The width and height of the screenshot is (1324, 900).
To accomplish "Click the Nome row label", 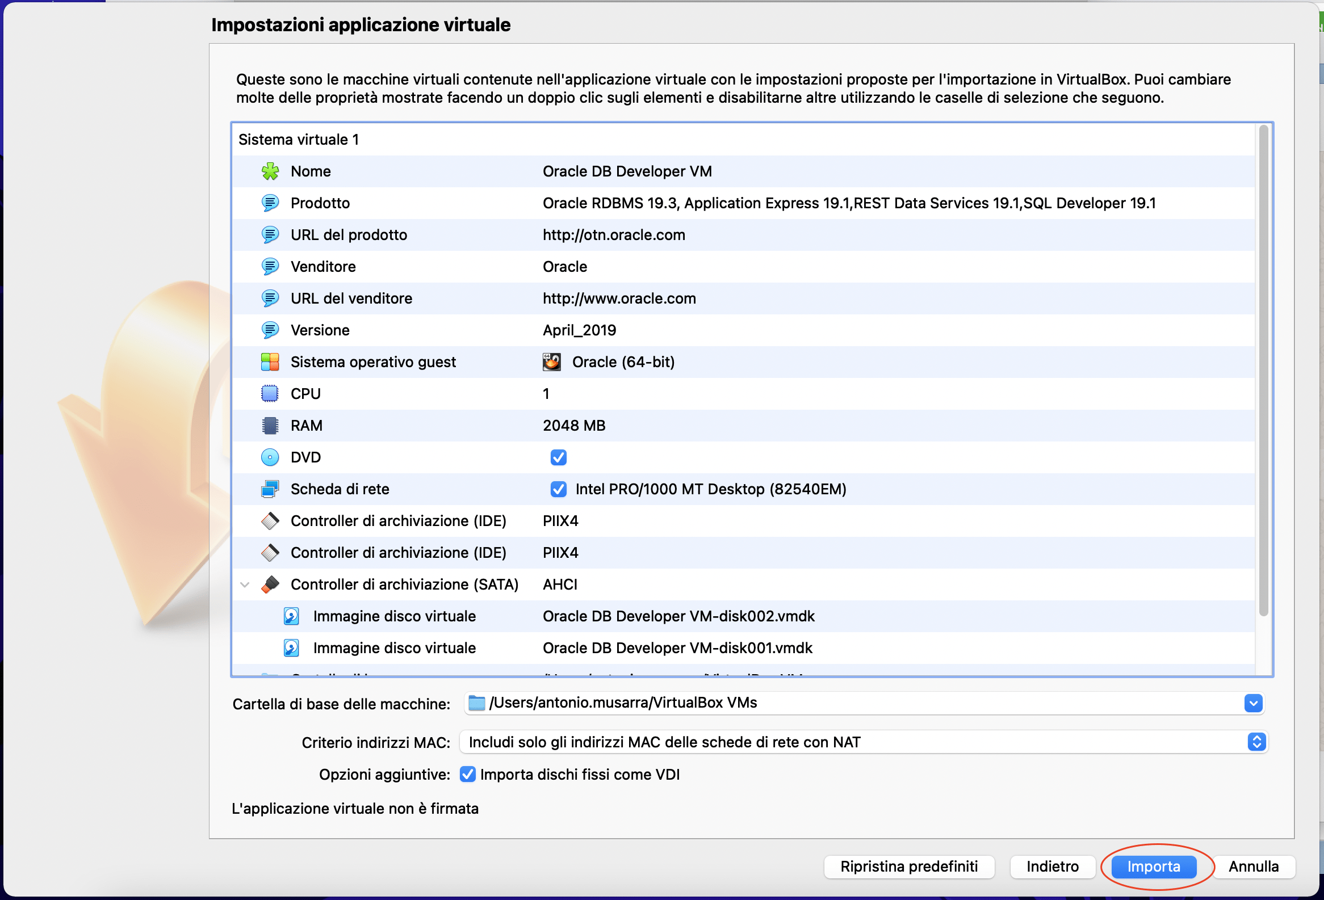I will coord(311,171).
